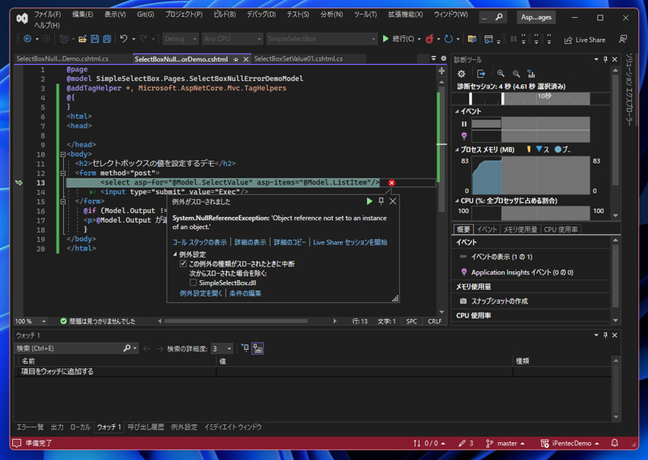
Task: Click the split editor icon
Action: [441, 71]
